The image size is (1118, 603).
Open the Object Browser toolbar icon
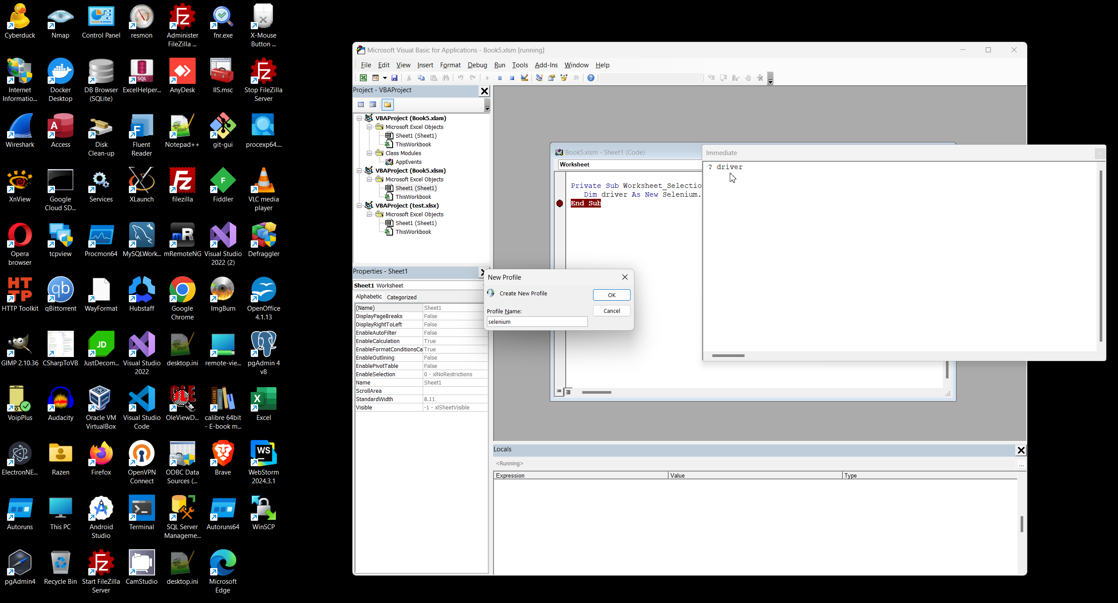coord(564,78)
